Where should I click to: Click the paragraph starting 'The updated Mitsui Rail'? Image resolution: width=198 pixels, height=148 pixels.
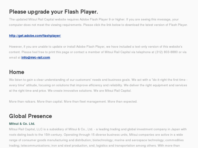(x=99, y=22)
